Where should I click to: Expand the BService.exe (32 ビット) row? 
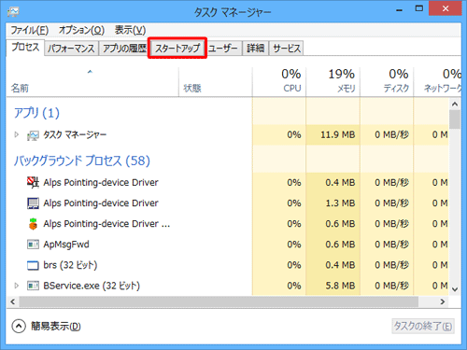pos(17,286)
